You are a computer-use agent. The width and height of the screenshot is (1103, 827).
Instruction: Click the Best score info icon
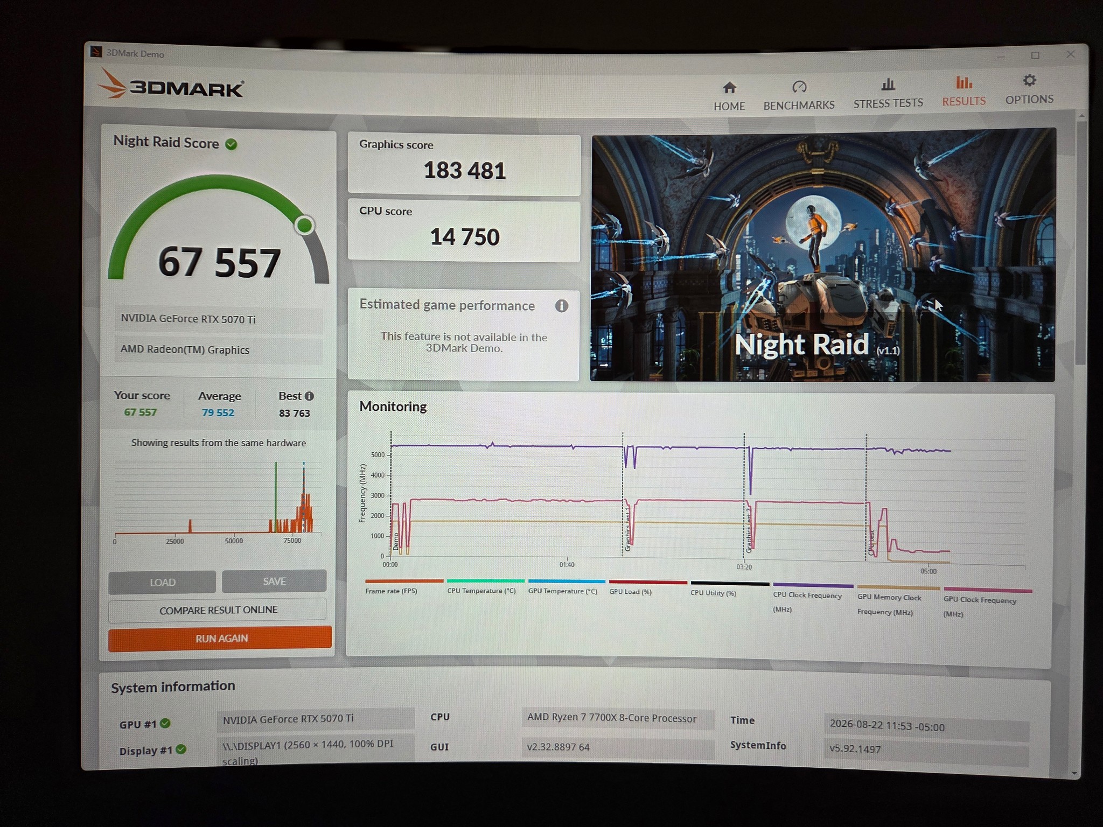point(309,396)
